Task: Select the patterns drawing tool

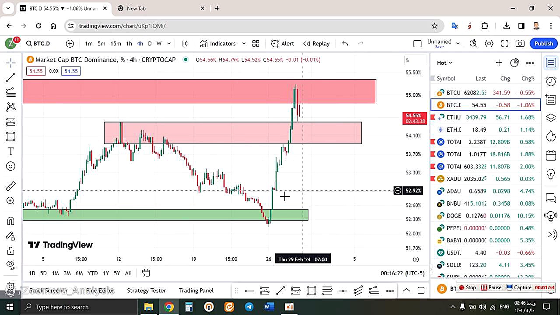Action: (11, 107)
